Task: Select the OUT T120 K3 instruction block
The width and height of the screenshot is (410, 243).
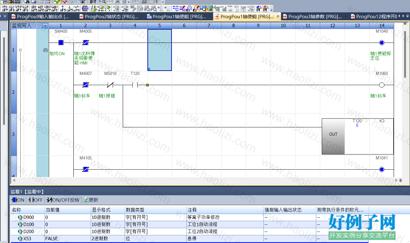Action: pos(358,136)
